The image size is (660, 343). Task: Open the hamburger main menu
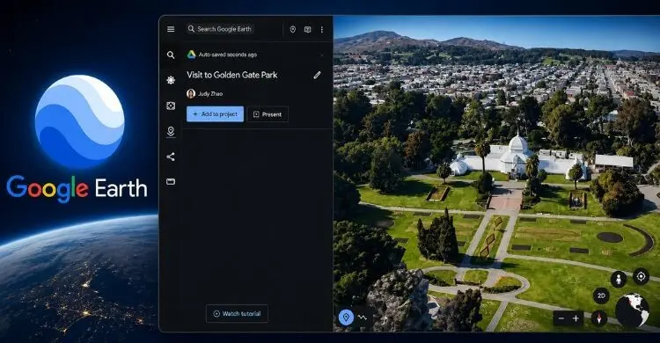click(171, 29)
